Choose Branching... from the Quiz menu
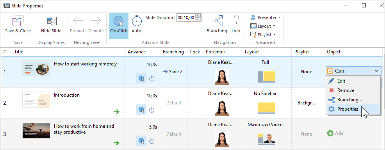The height and width of the screenshot is (150, 385). click(x=353, y=100)
